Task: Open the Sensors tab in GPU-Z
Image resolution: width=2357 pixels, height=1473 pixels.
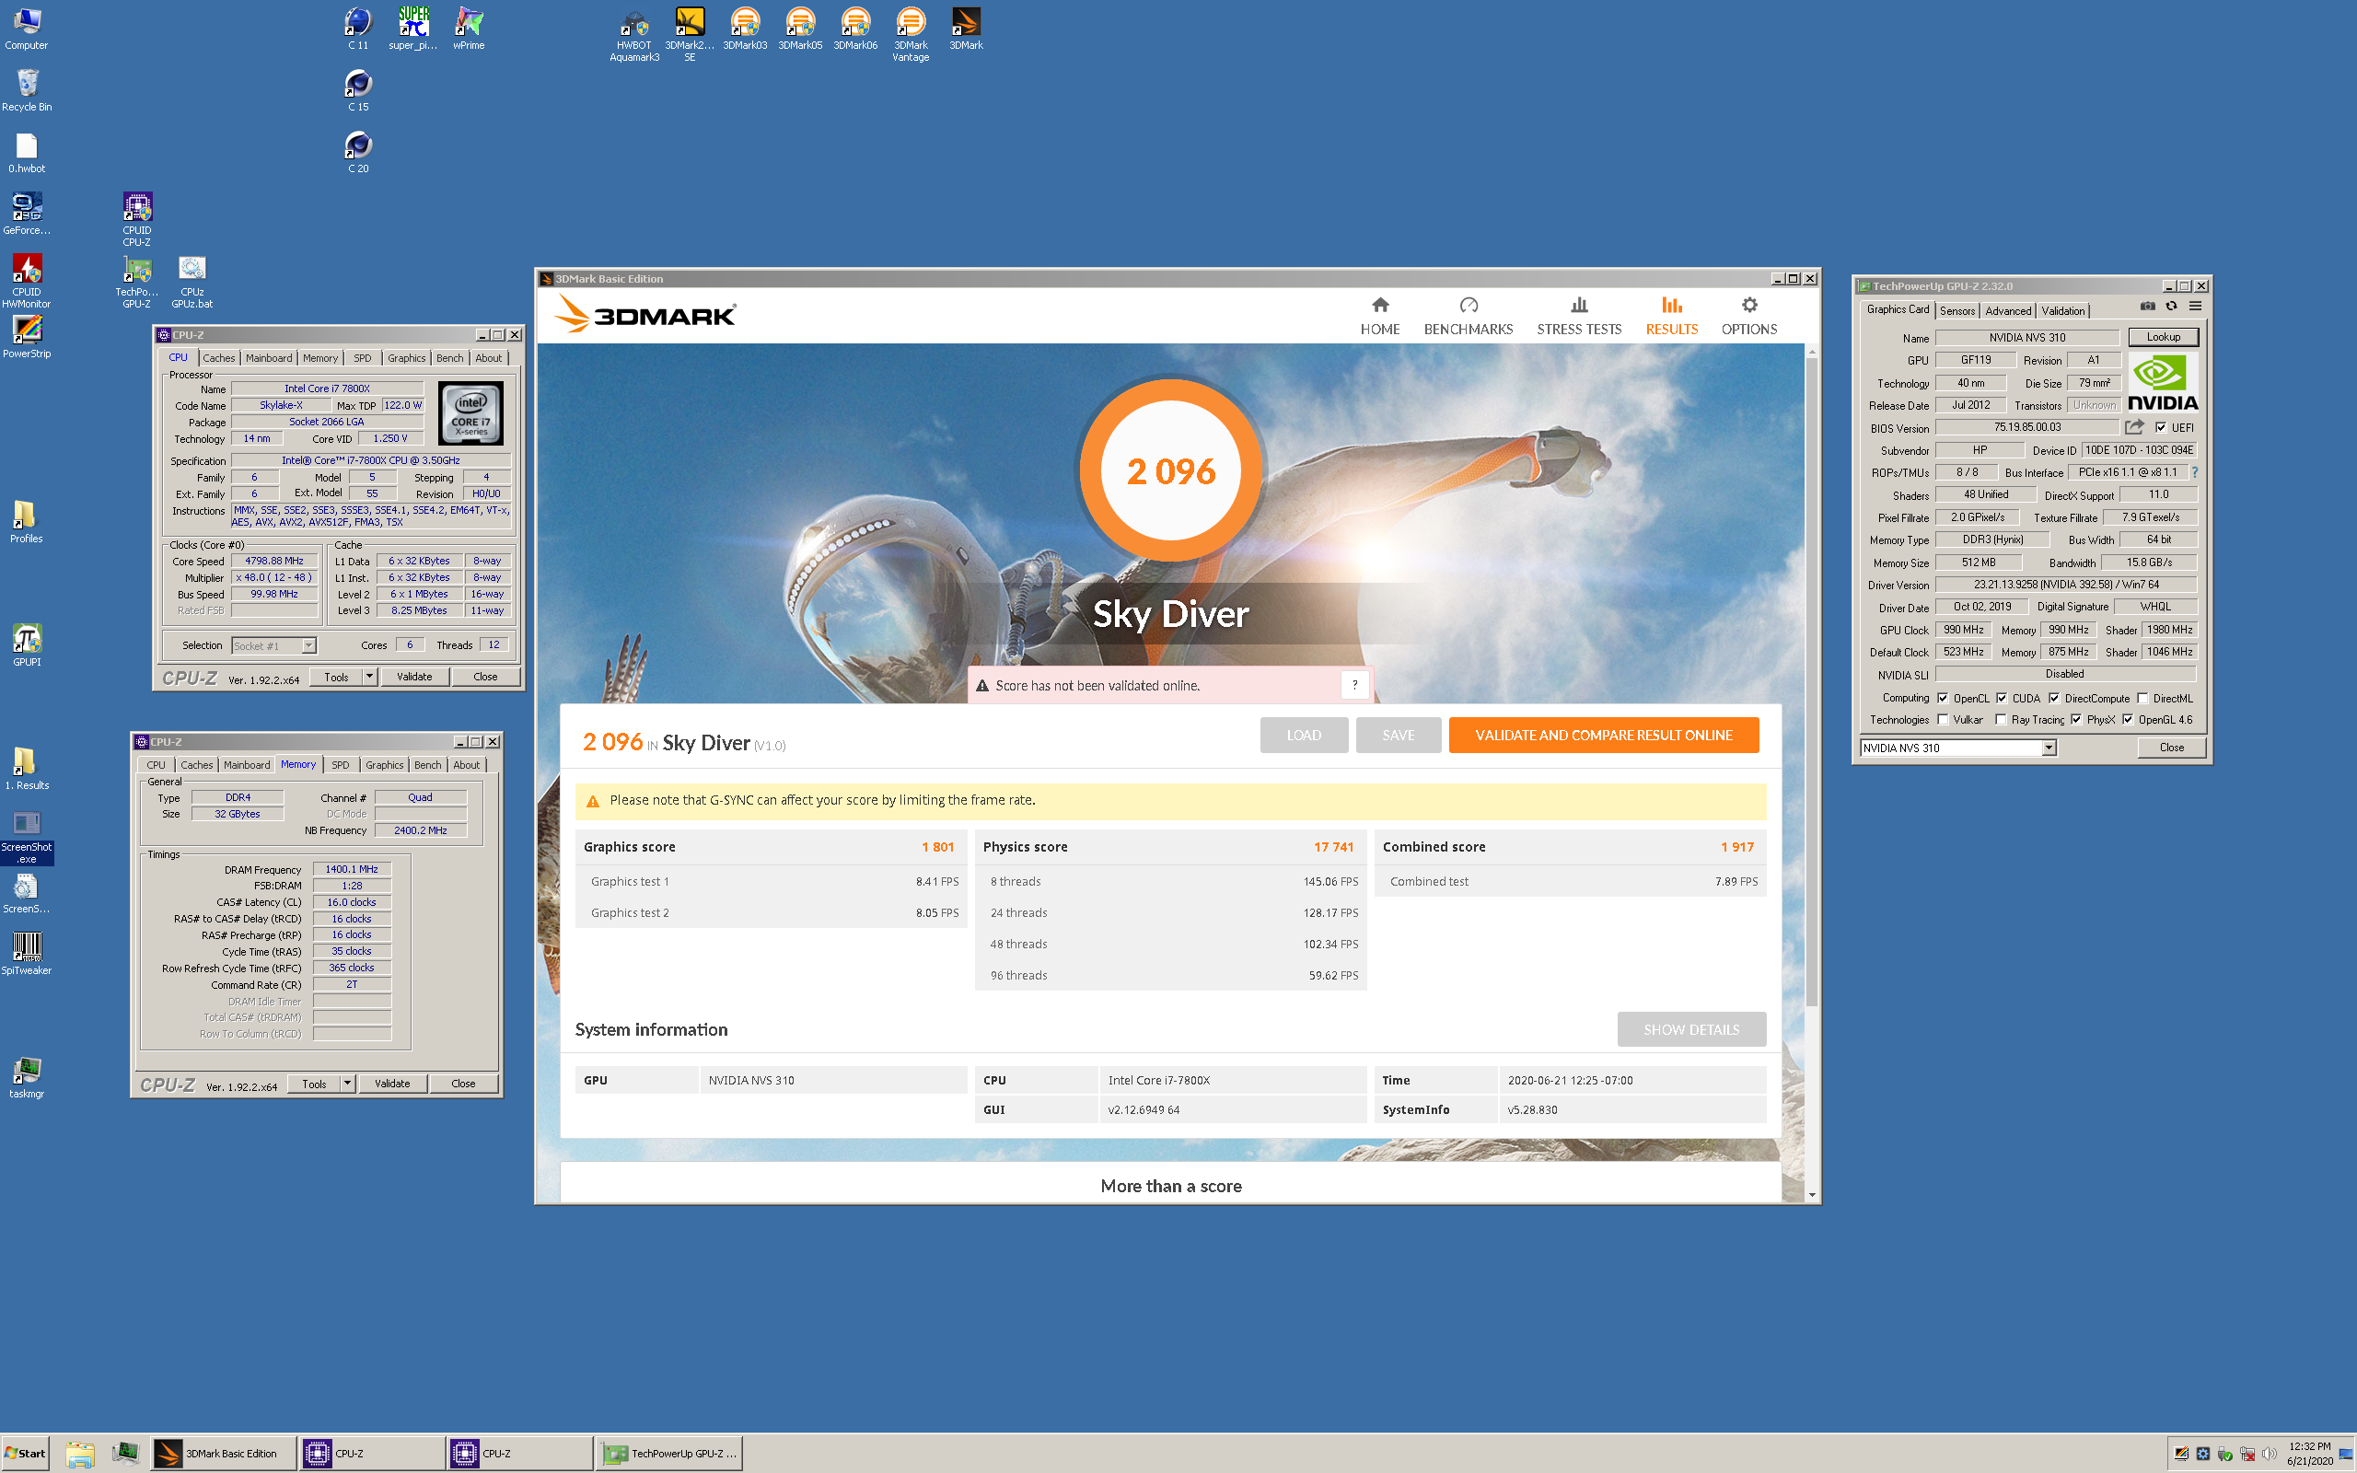Action: (1956, 311)
